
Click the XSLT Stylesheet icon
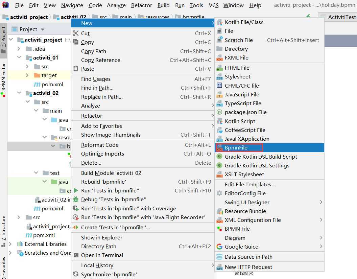(219, 175)
